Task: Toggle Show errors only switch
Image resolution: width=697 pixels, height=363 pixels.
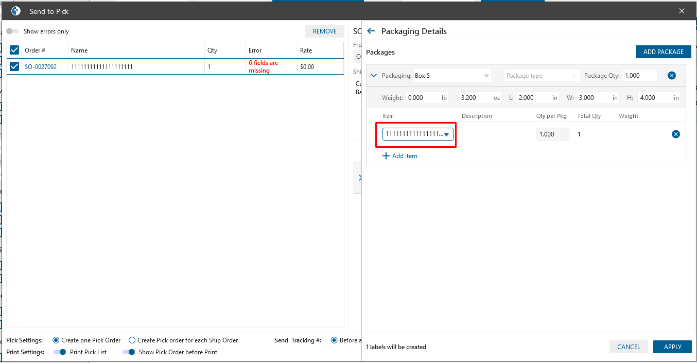Action: click(12, 31)
